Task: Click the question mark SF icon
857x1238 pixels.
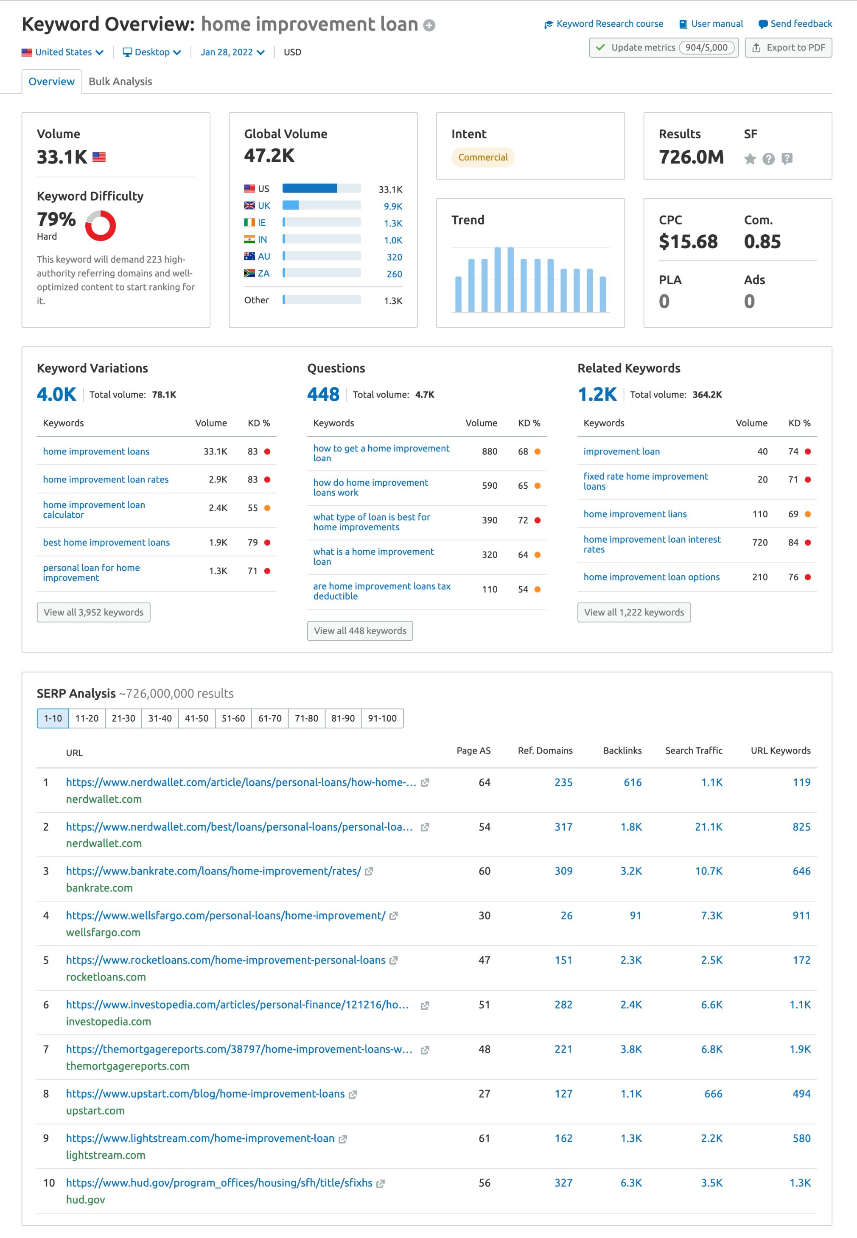Action: pos(768,158)
